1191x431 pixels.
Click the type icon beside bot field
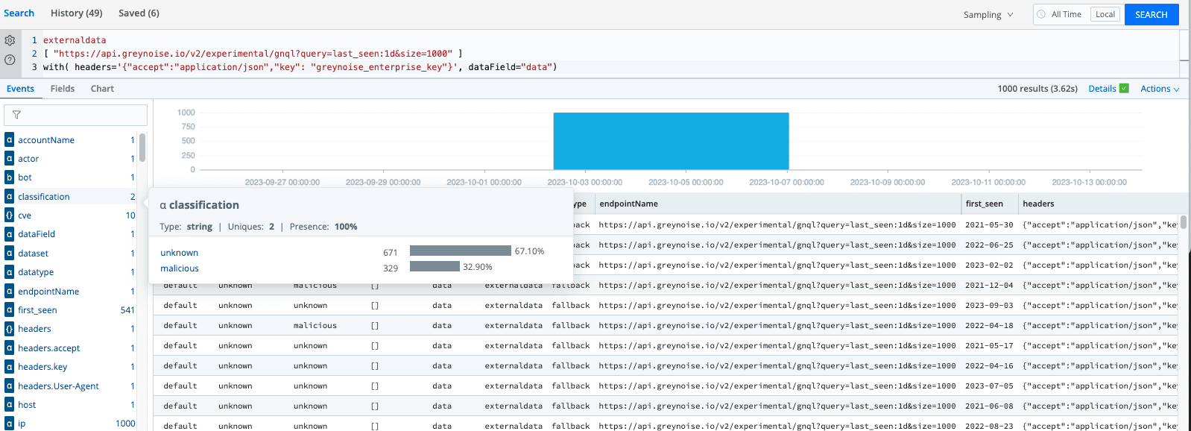point(9,177)
